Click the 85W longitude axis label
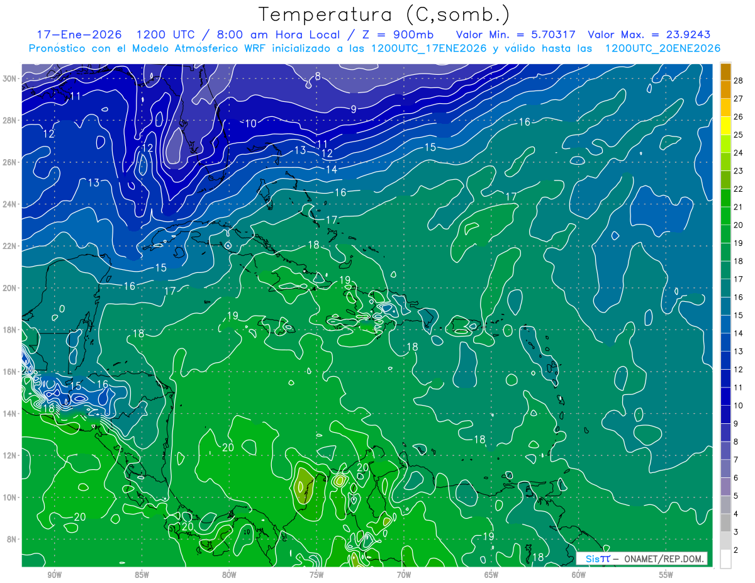 [142, 575]
